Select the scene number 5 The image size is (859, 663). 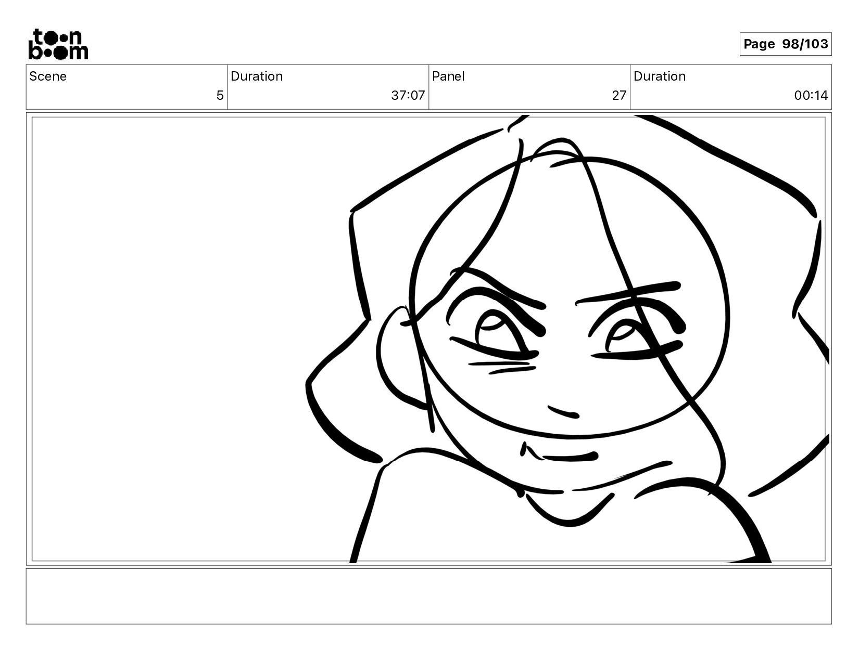[x=220, y=96]
